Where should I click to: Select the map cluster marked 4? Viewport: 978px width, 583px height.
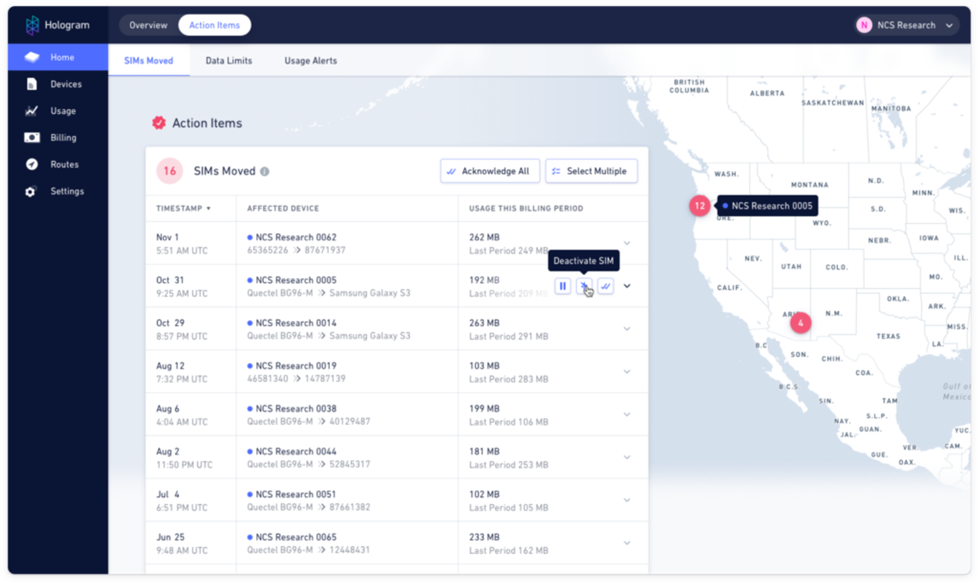[x=801, y=323]
